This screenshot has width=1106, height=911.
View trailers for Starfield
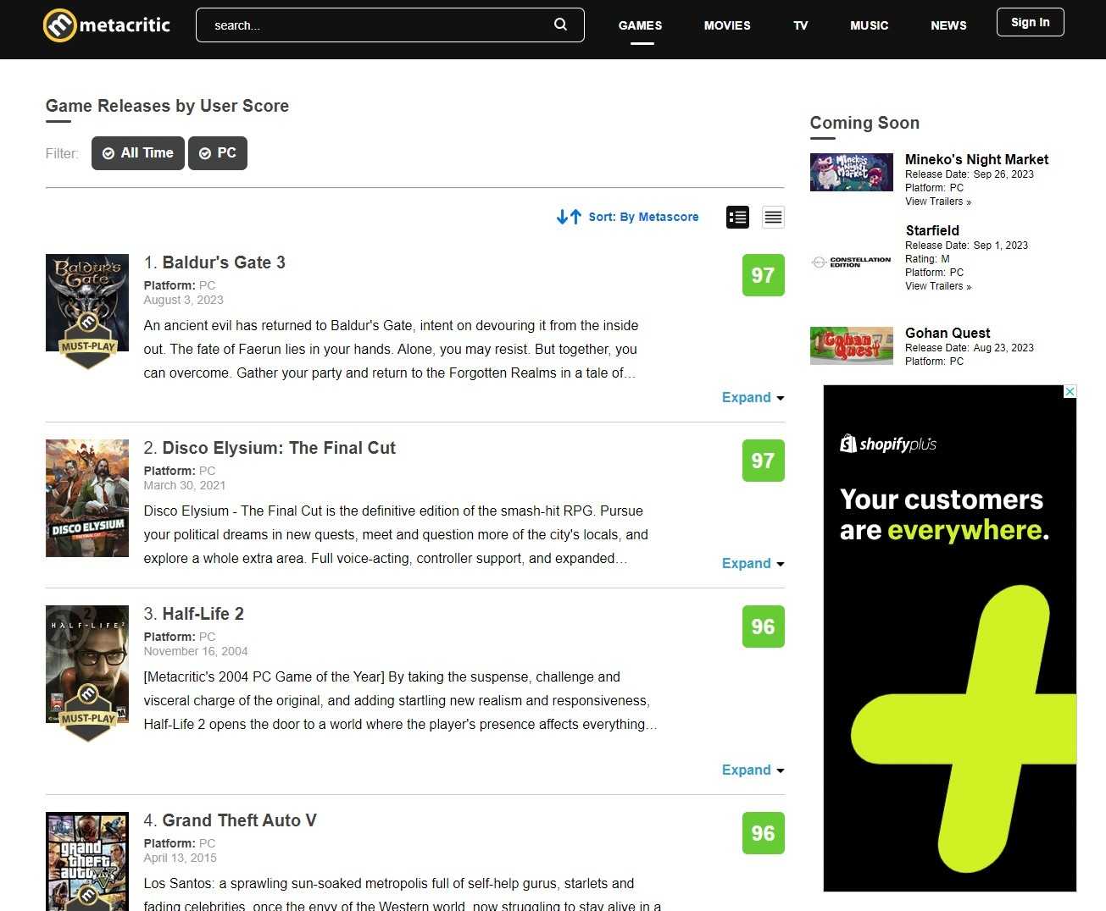coord(937,286)
